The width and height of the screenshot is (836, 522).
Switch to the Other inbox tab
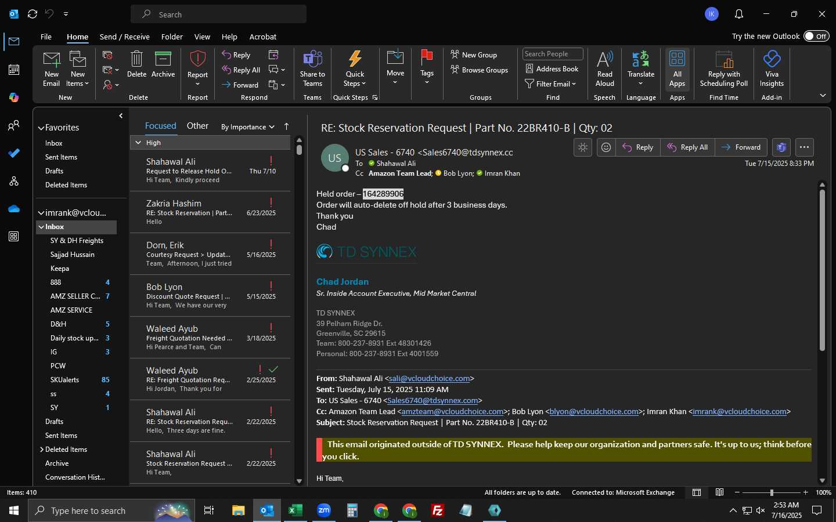pyautogui.click(x=197, y=126)
